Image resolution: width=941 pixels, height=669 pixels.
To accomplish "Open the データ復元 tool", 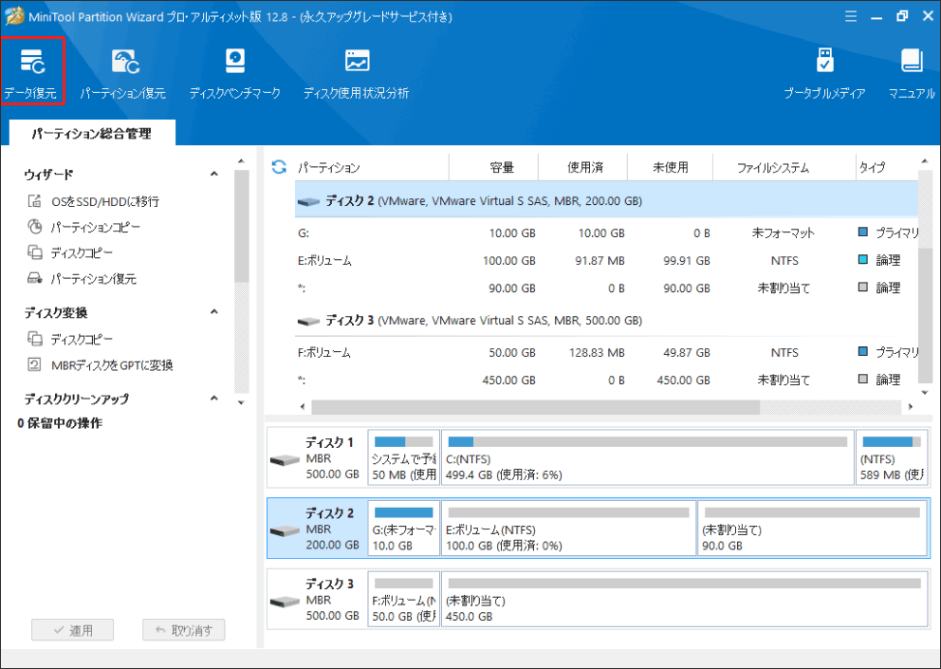I will click(31, 72).
